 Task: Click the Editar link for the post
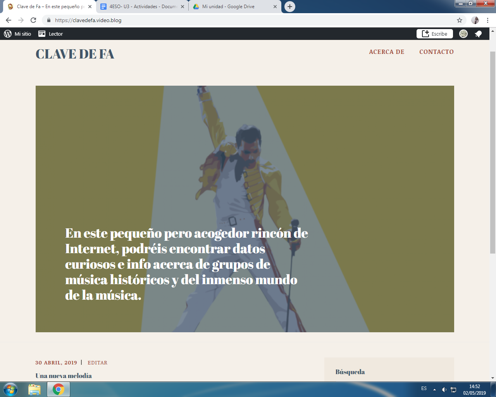click(97, 363)
